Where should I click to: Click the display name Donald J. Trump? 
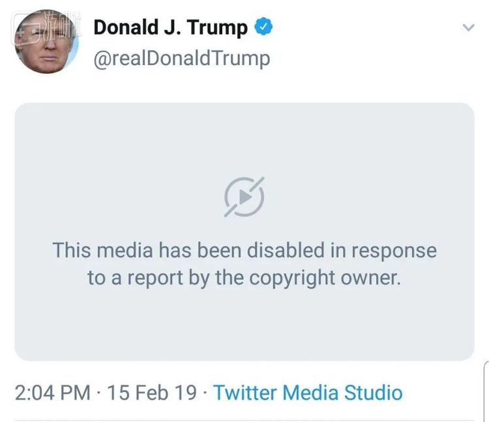pyautogui.click(x=171, y=28)
